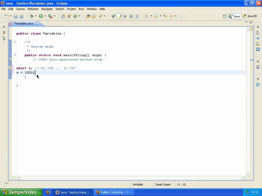This screenshot has height=196, width=262.
Task: Switch to the Java EE perspective
Action: click(x=250, y=16)
